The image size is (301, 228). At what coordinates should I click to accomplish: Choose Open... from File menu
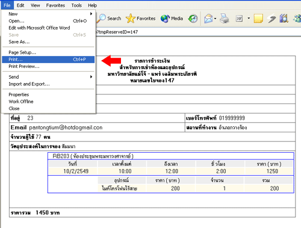pos(48,21)
